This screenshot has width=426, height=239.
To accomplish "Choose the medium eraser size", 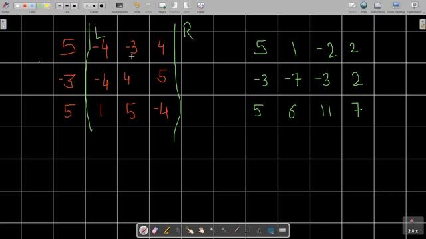I will (x=94, y=6).
